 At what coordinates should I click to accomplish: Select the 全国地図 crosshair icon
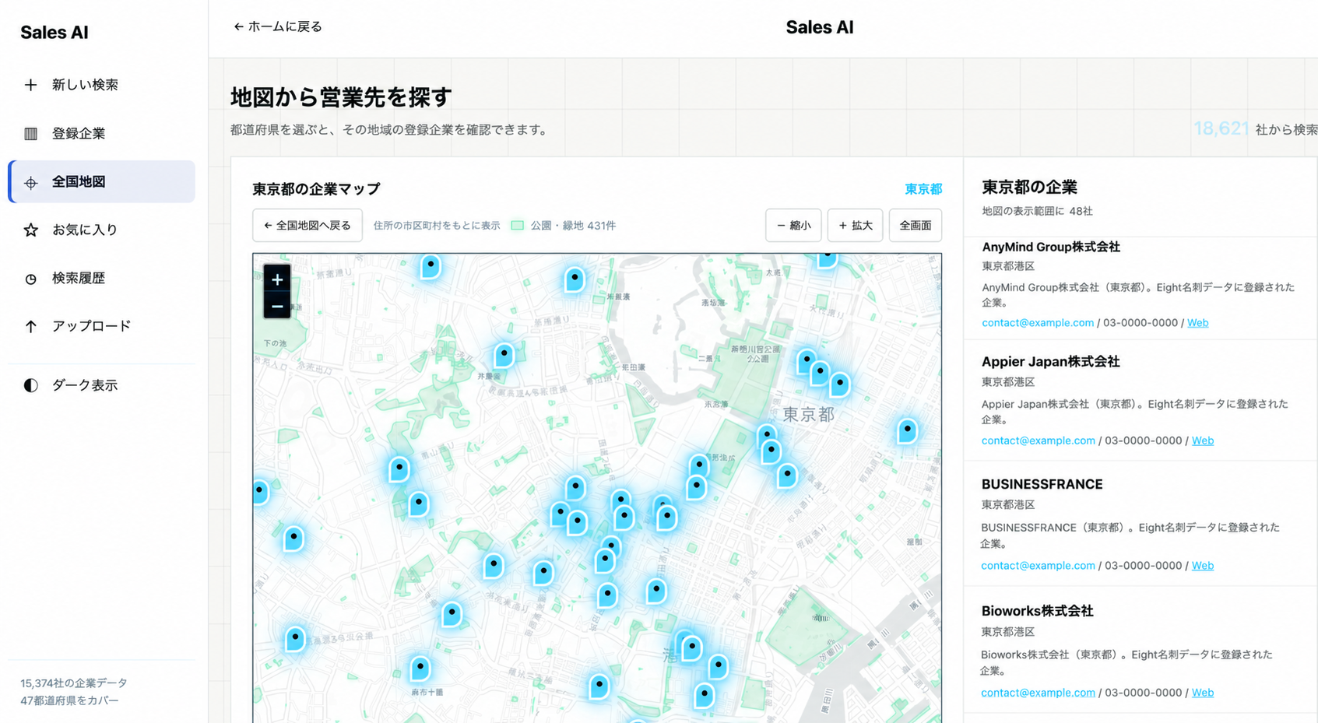coord(30,182)
